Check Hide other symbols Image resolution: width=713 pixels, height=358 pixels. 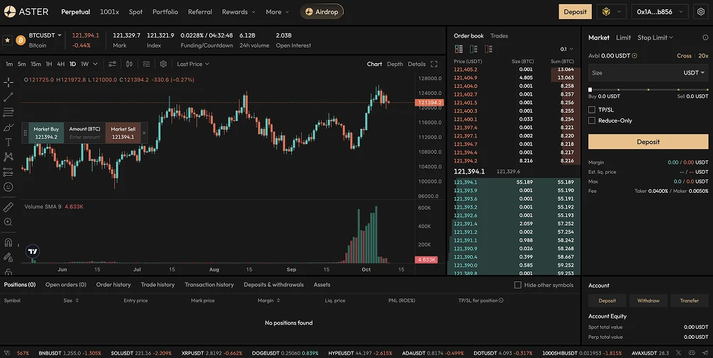[517, 285]
